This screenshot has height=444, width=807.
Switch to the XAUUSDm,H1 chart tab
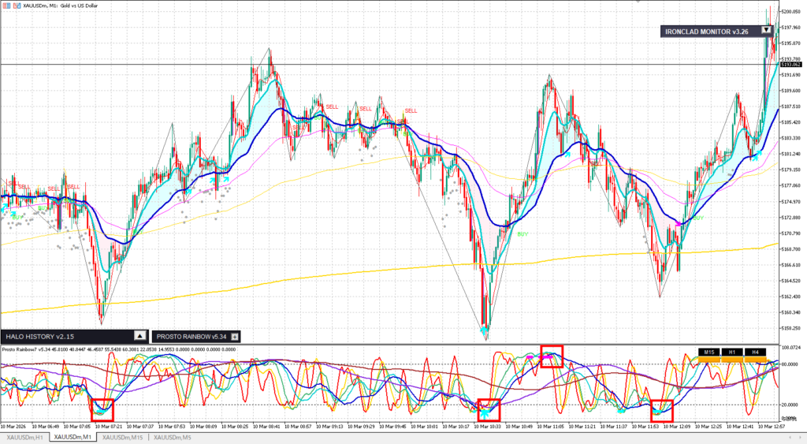pos(24,437)
